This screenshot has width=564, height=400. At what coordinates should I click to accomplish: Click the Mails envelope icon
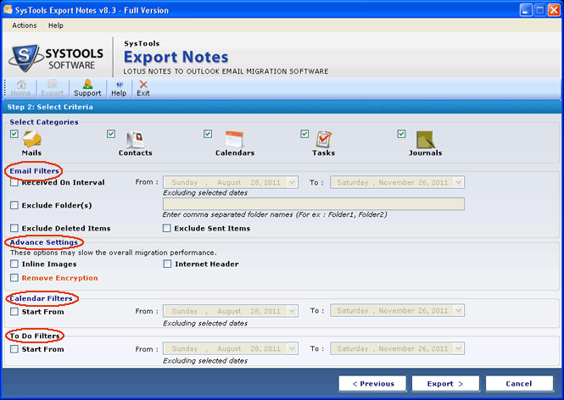pos(32,139)
